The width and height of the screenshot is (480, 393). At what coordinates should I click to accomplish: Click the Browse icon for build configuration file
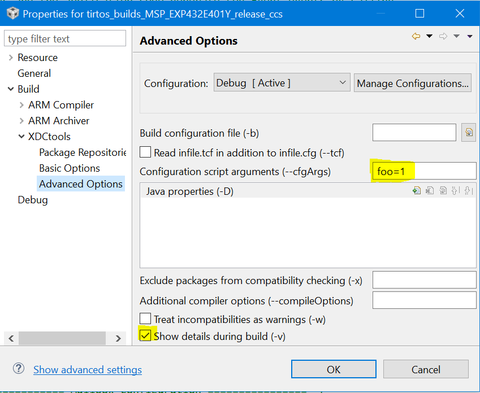pos(468,133)
